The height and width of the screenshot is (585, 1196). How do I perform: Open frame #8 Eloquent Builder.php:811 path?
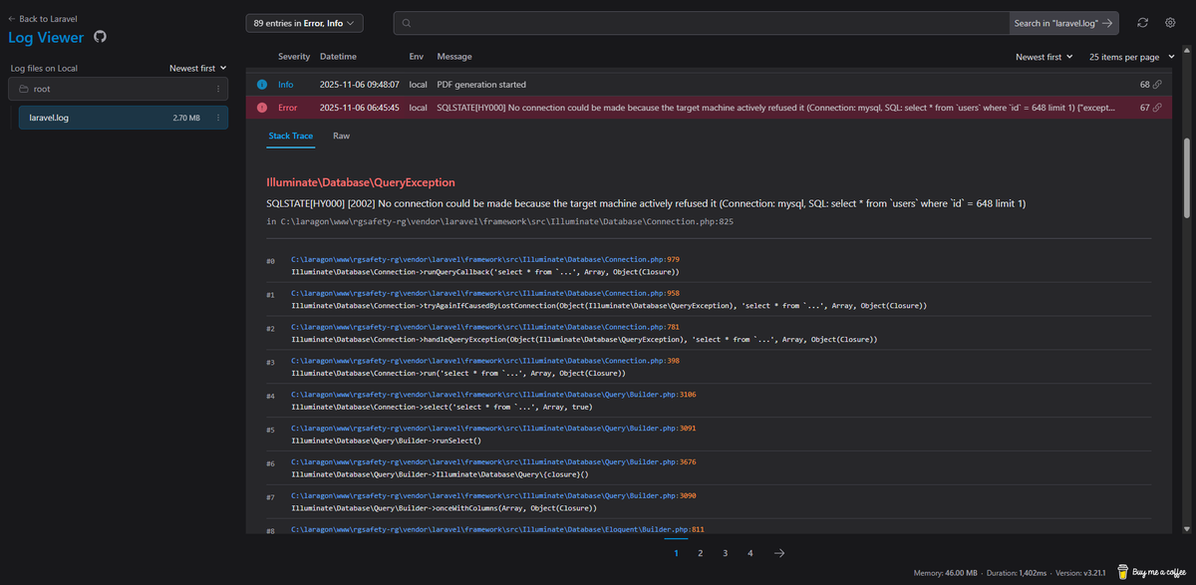pos(497,529)
